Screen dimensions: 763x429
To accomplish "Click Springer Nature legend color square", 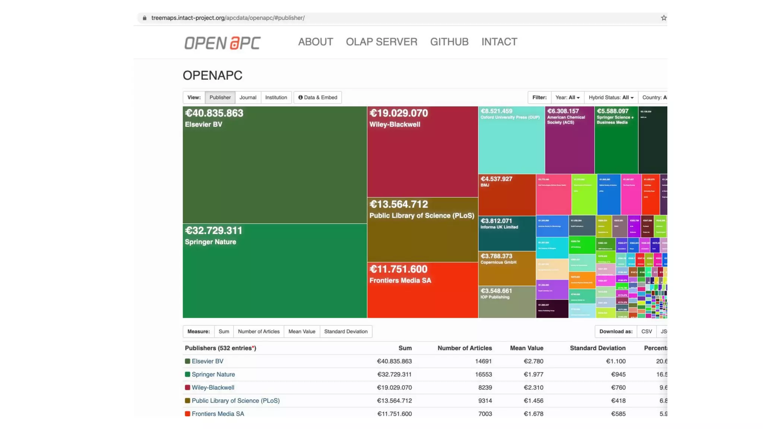I will [187, 374].
